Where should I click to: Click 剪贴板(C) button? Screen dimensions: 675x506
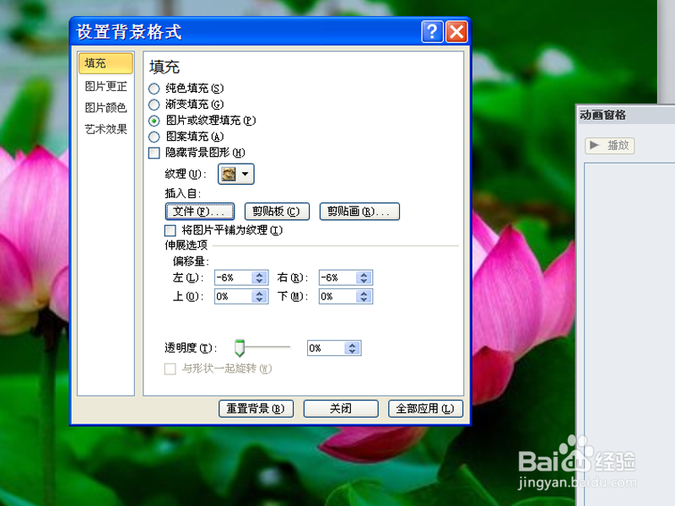click(277, 212)
